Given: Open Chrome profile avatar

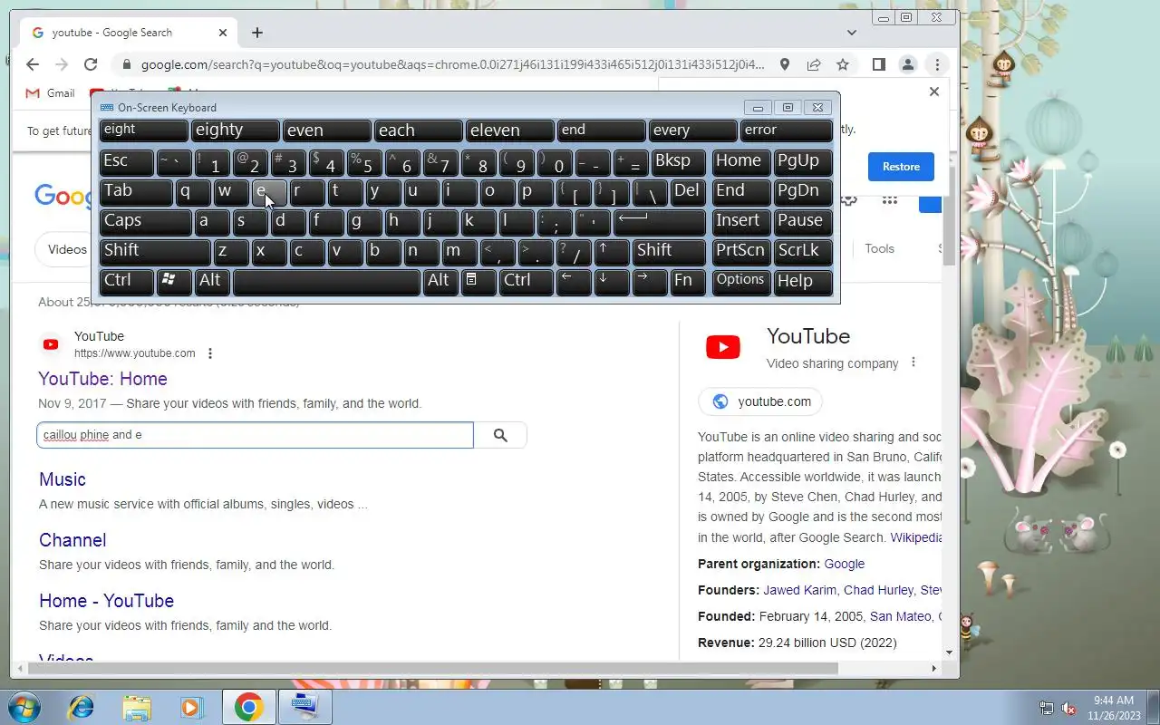Looking at the screenshot, I should (x=907, y=64).
